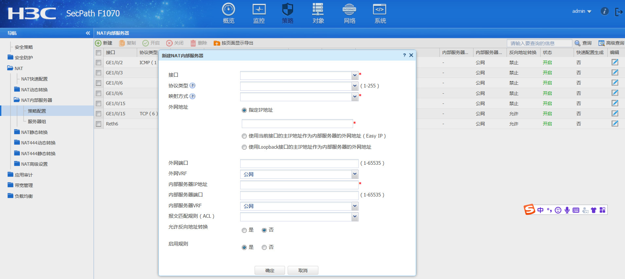Click help icon next to 映射方式
This screenshot has width=625, height=279.
(x=192, y=96)
